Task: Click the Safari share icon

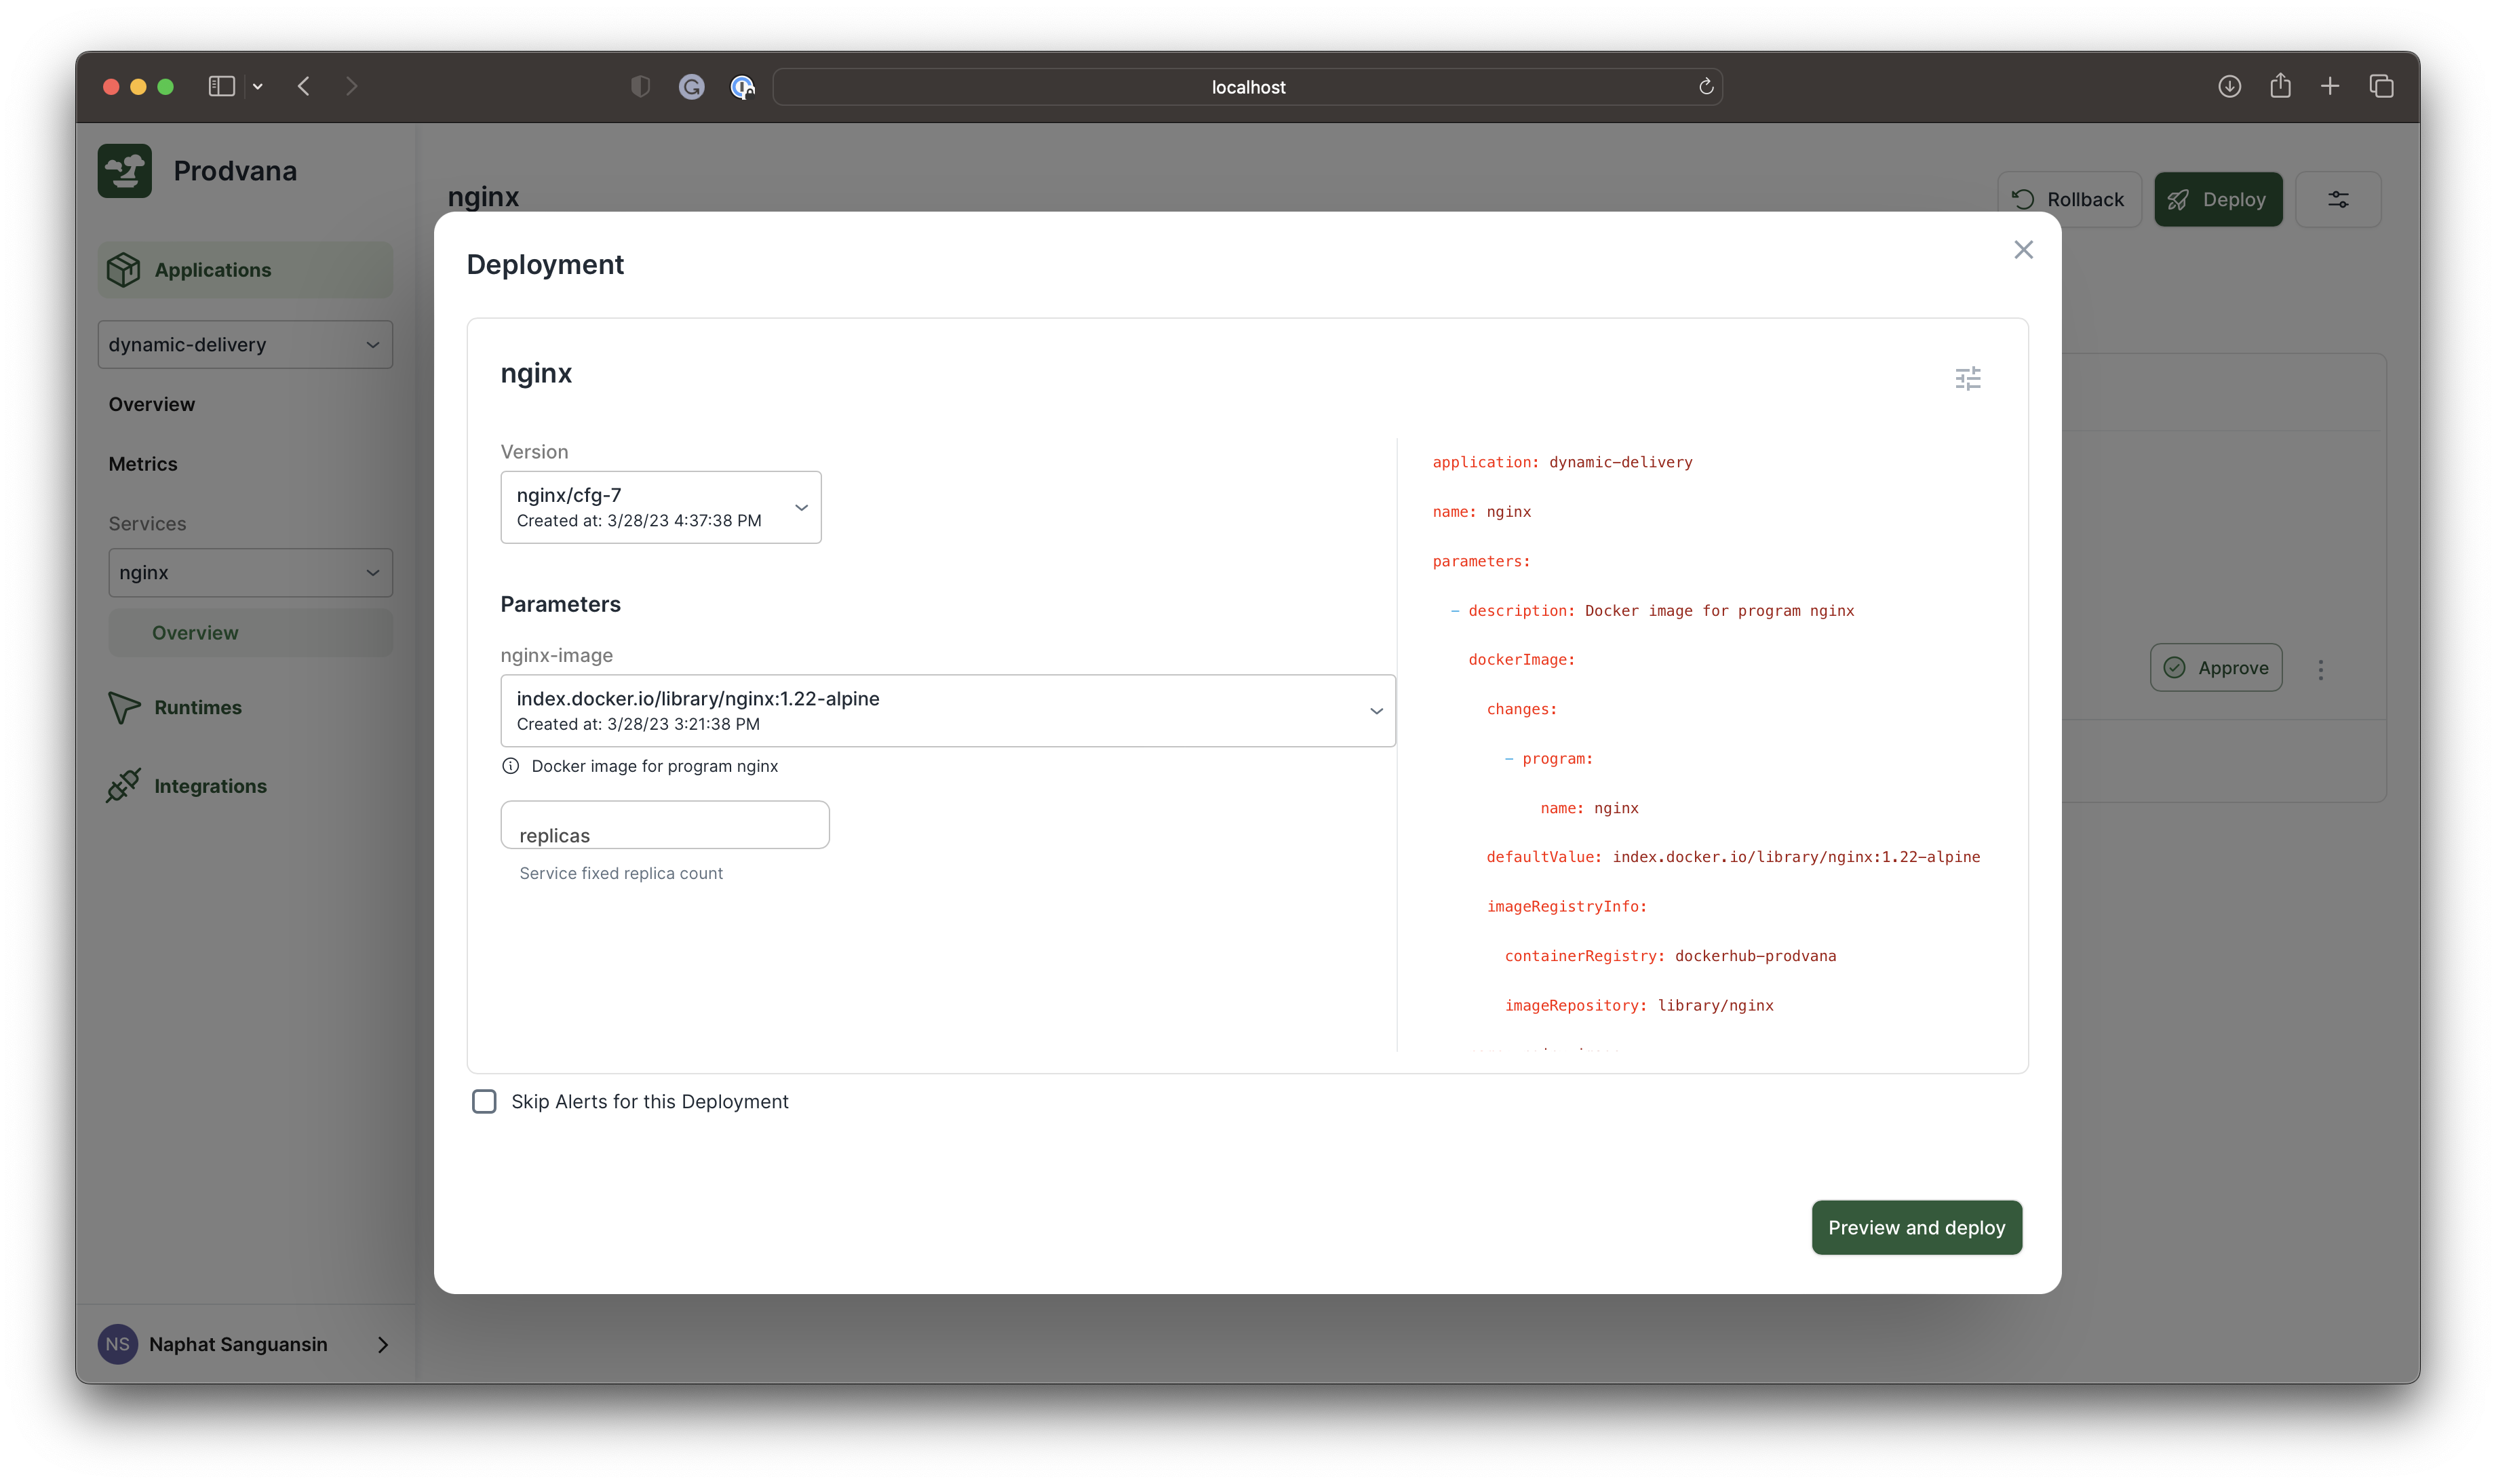Action: [x=2280, y=87]
